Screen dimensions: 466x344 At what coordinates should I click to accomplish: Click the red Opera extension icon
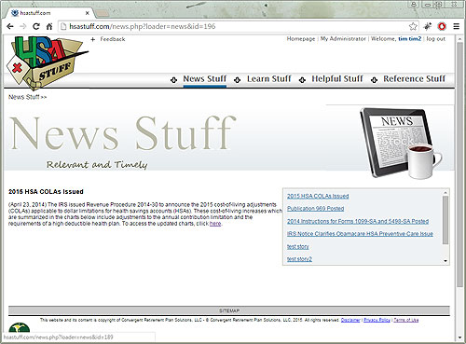442,26
